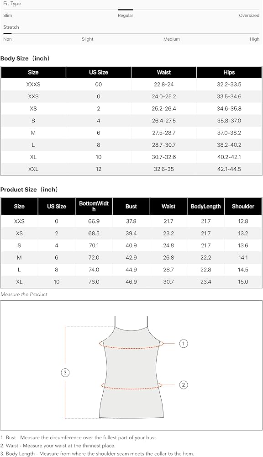
Task: Click circled number 3 body length marker
Action: point(65,372)
